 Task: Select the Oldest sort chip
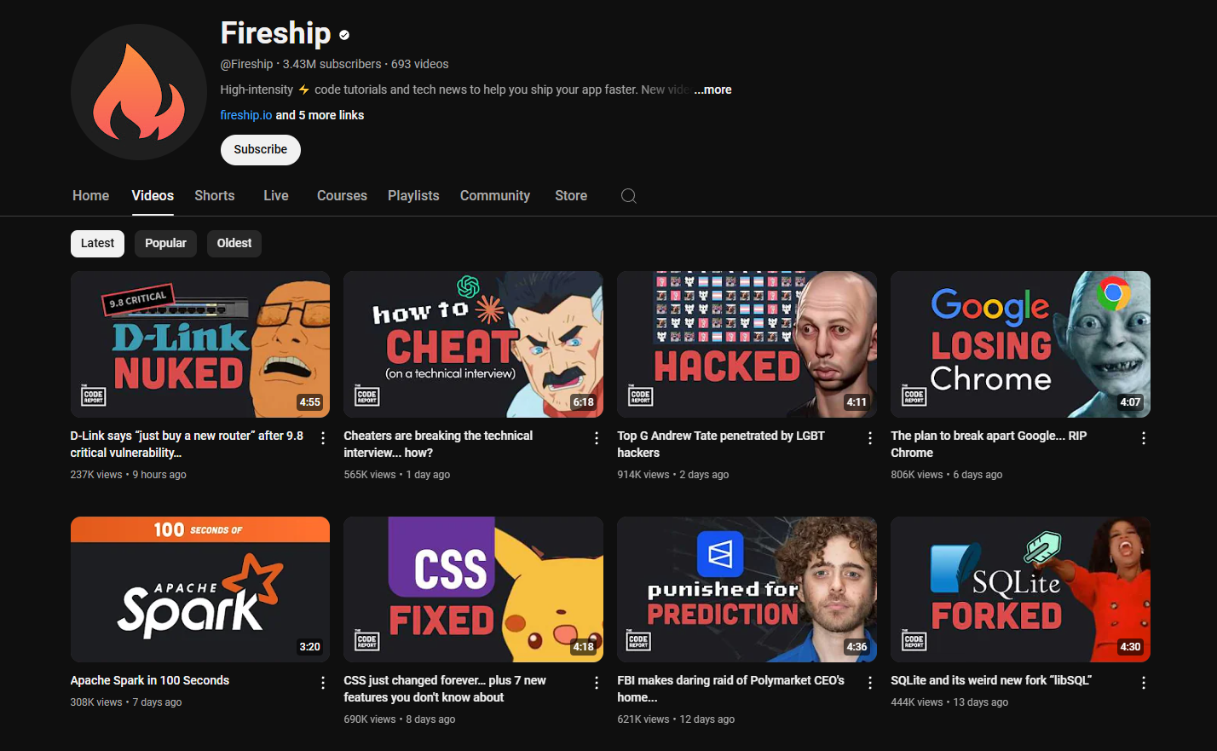(234, 244)
